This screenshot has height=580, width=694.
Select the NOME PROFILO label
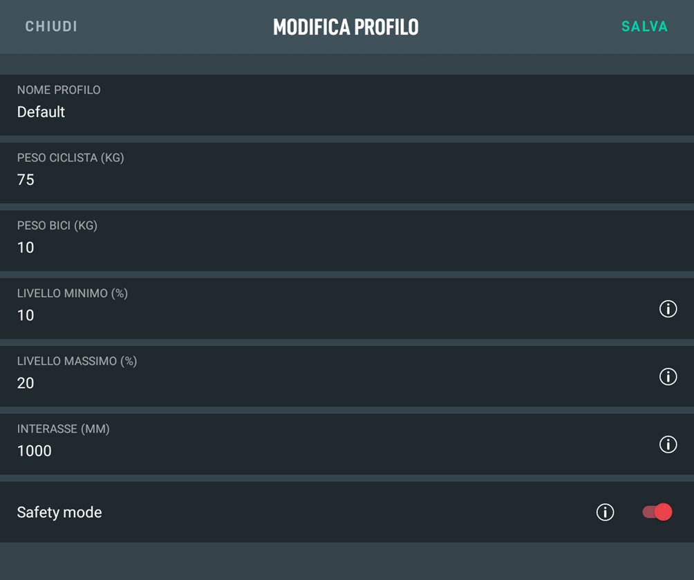point(59,90)
